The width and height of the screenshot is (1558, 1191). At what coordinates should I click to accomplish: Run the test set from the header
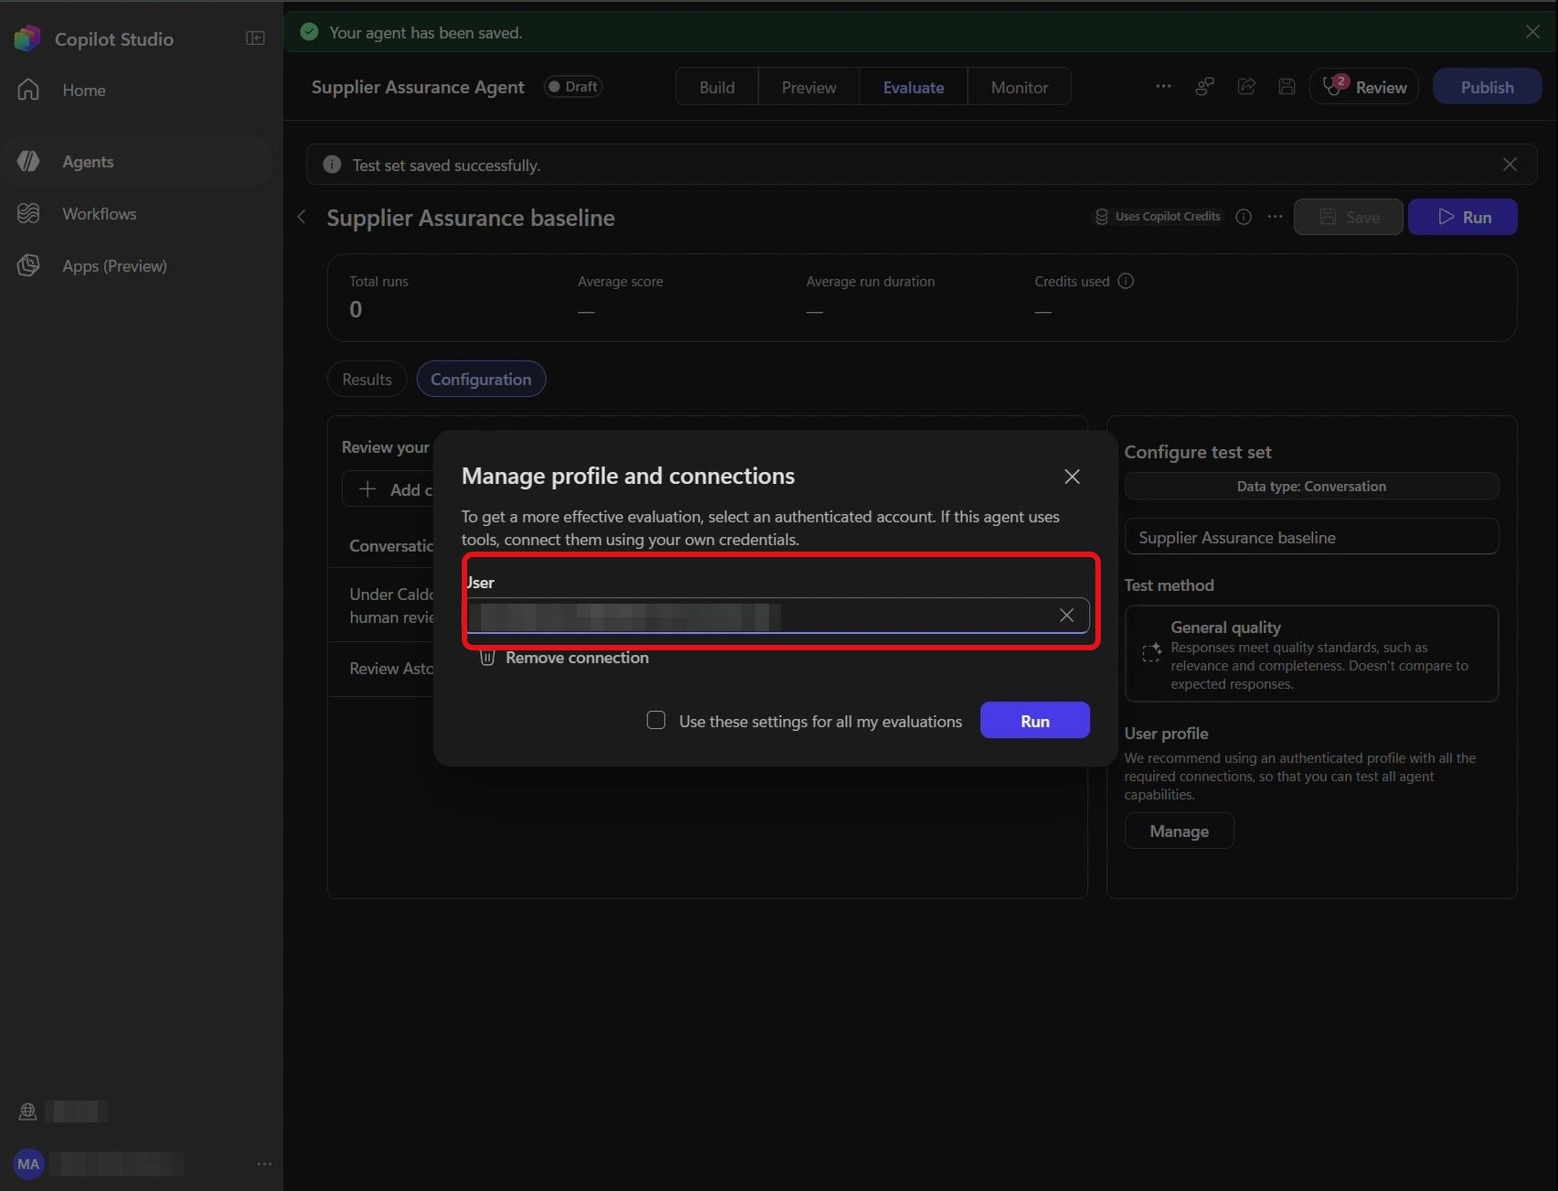pos(1463,217)
